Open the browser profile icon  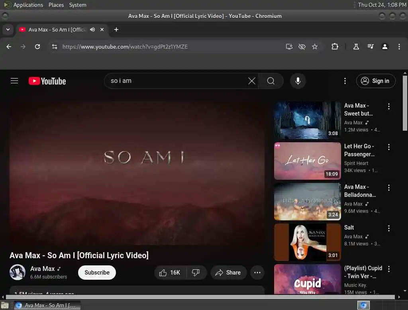coord(385,47)
